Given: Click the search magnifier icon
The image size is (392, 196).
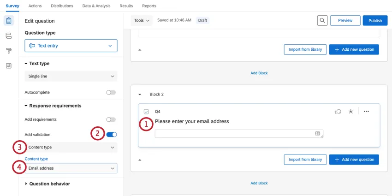Looking at the screenshot, I should pyautogui.click(x=322, y=20).
